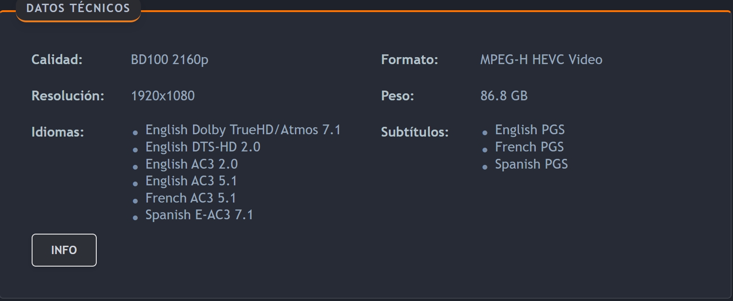733x301 pixels.
Task: Select French AC3 5.1 audio entry
Action: pos(191,198)
